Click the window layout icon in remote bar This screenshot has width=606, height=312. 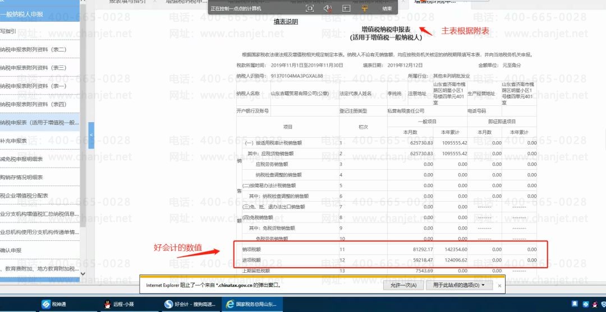(x=346, y=8)
